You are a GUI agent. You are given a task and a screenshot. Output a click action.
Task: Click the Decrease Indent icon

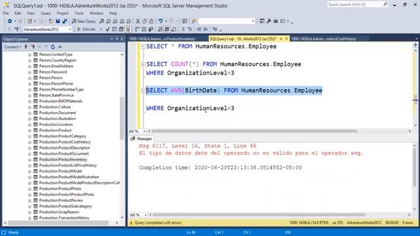coord(199,29)
